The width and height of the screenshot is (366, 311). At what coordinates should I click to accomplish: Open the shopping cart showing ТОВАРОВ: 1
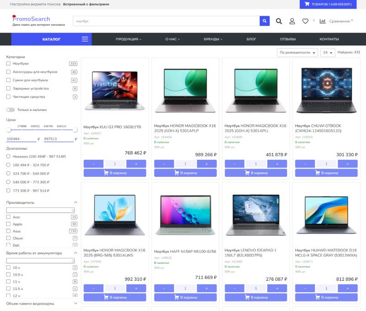(x=327, y=4)
